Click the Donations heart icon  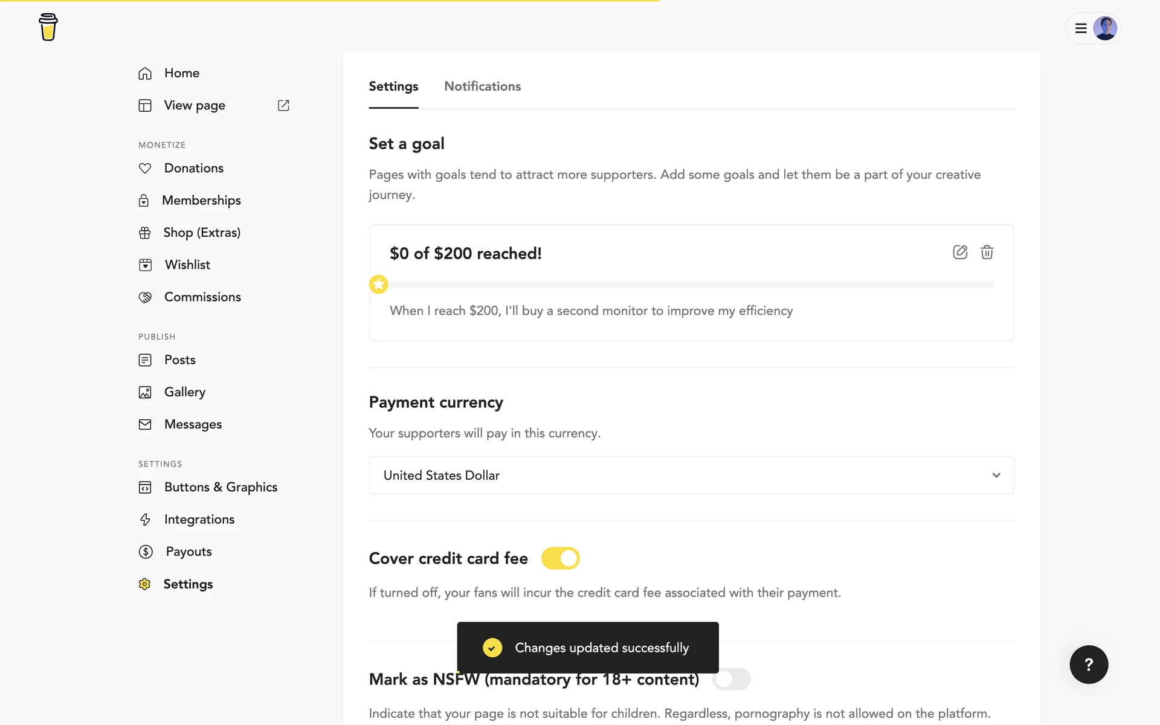145,168
